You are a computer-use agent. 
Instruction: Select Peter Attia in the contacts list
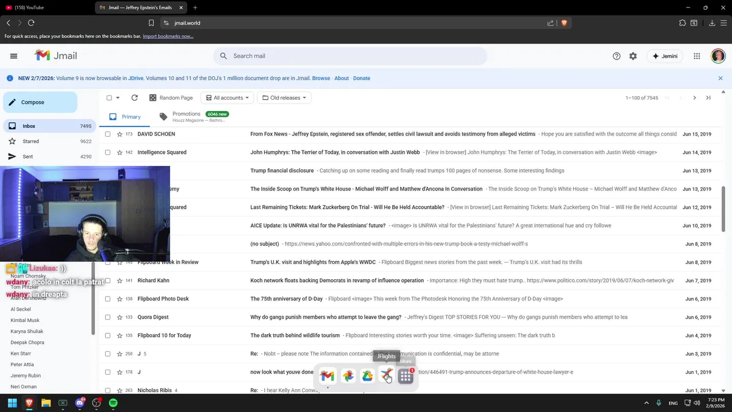point(22,365)
